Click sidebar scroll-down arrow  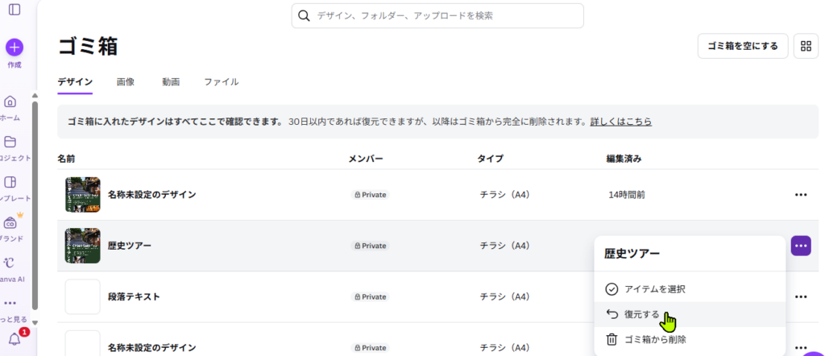(35, 323)
